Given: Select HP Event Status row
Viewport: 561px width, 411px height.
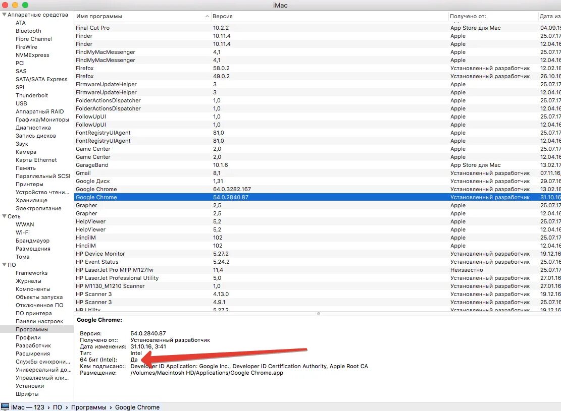Looking at the screenshot, I should pyautogui.click(x=317, y=262).
